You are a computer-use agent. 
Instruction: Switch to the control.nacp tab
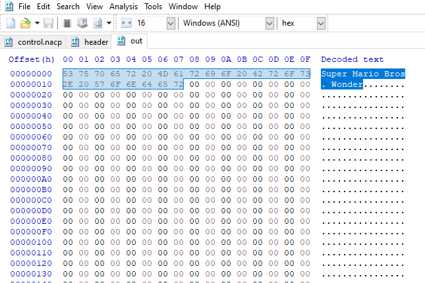(33, 42)
